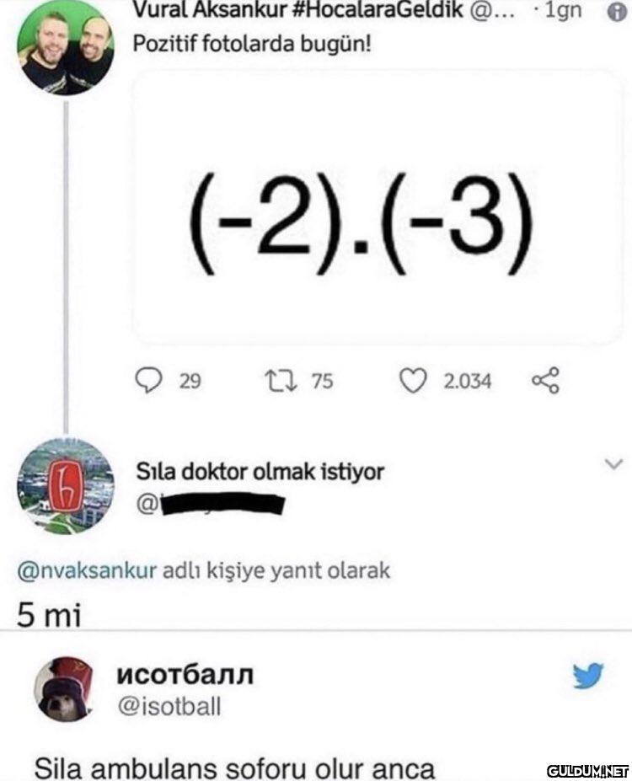Open the share icon on tweet
The height and width of the screenshot is (781, 632).
(x=546, y=381)
